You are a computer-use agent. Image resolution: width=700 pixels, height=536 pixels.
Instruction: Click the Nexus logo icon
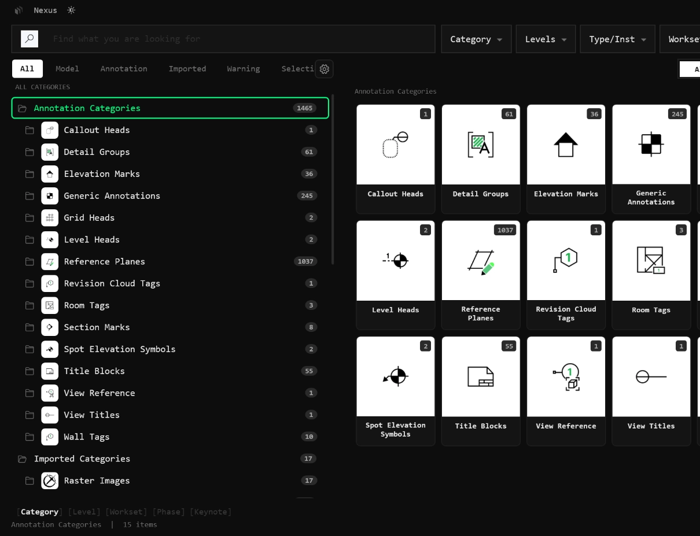19,10
